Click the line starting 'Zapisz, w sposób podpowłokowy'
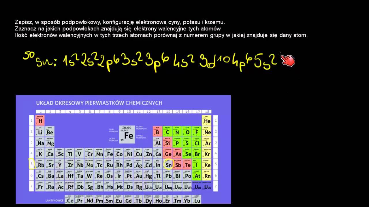The width and height of the screenshot is (369, 207). [120, 22]
